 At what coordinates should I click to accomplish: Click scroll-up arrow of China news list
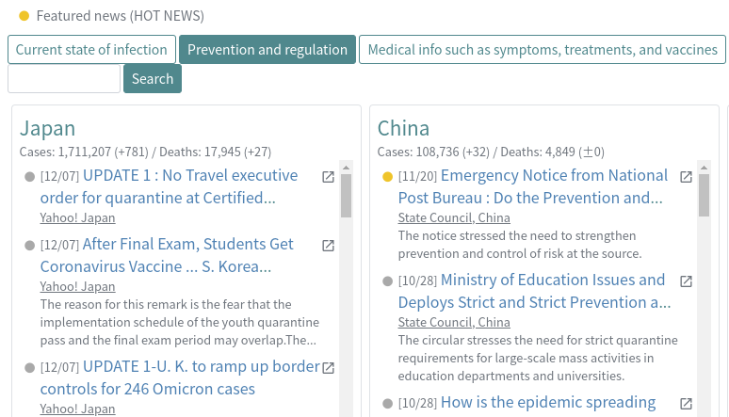(x=704, y=168)
